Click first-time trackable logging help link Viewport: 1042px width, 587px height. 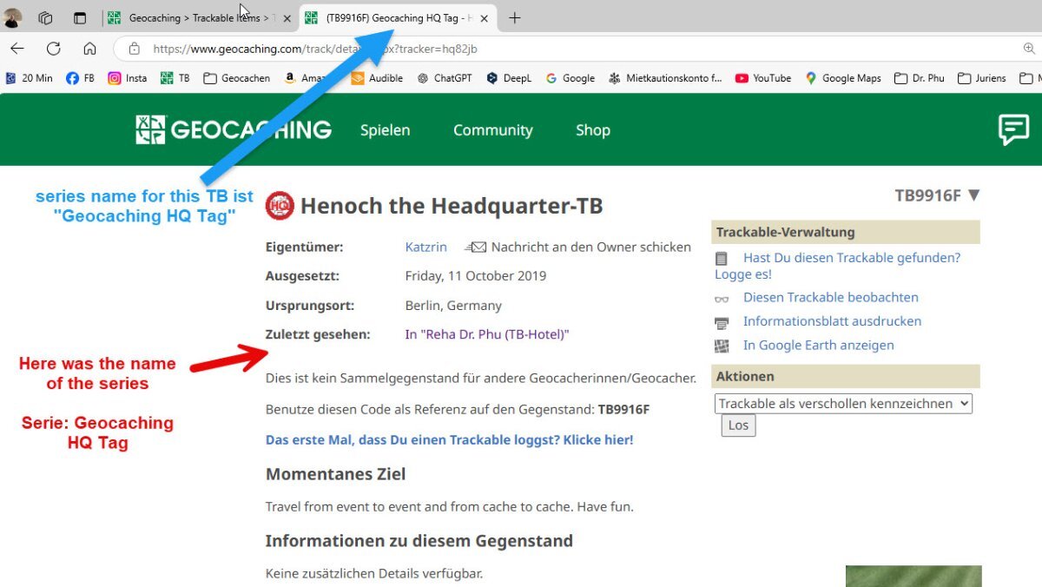(x=450, y=440)
